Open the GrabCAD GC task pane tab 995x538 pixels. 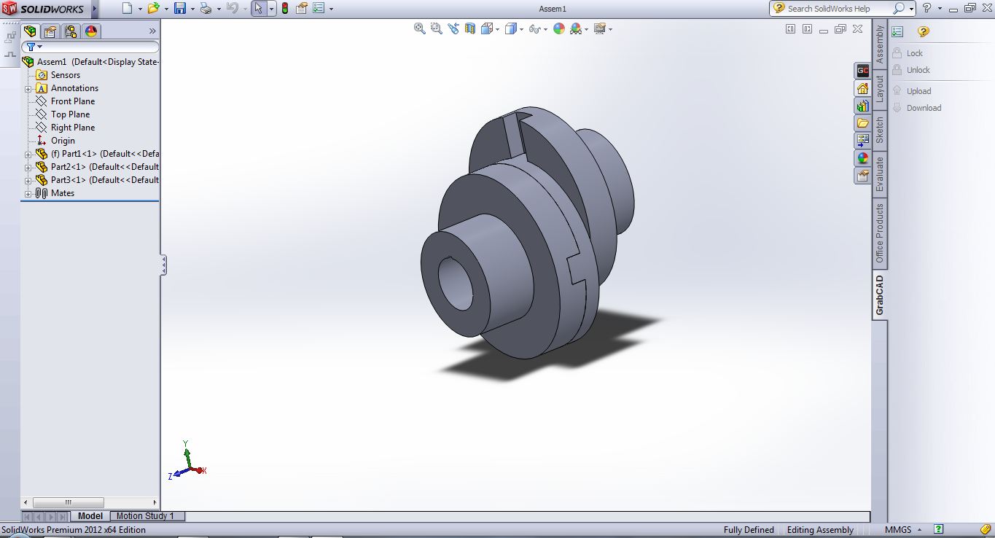pos(863,71)
